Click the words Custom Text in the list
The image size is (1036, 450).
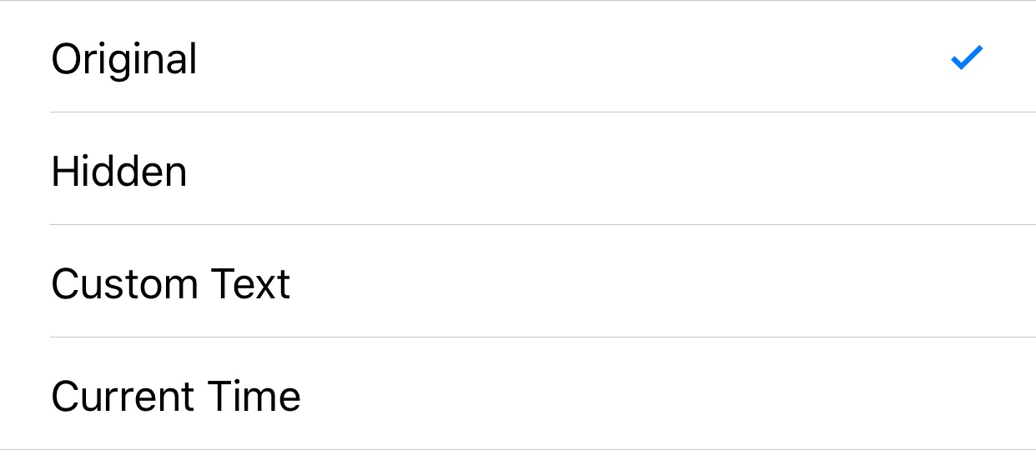pyautogui.click(x=171, y=283)
